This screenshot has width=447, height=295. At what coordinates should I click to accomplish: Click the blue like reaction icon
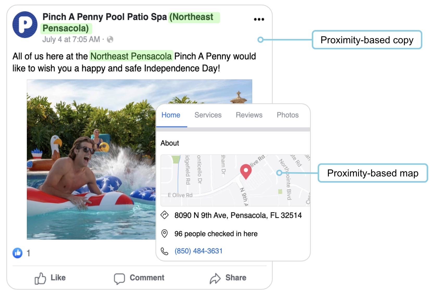(x=17, y=253)
